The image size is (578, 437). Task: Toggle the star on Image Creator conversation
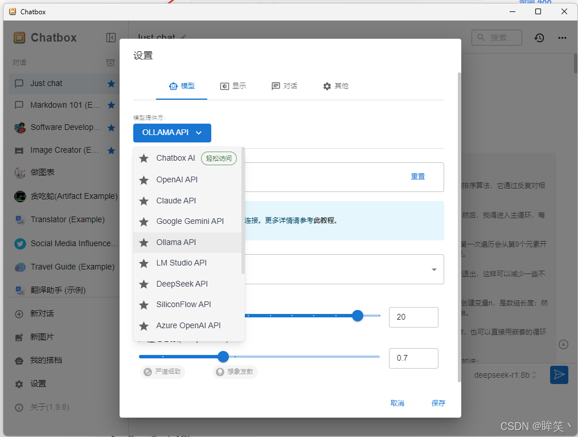(x=111, y=150)
